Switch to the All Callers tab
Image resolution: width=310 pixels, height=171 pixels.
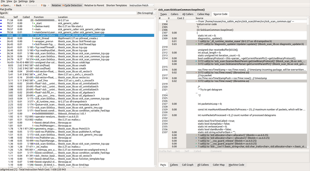188,14
